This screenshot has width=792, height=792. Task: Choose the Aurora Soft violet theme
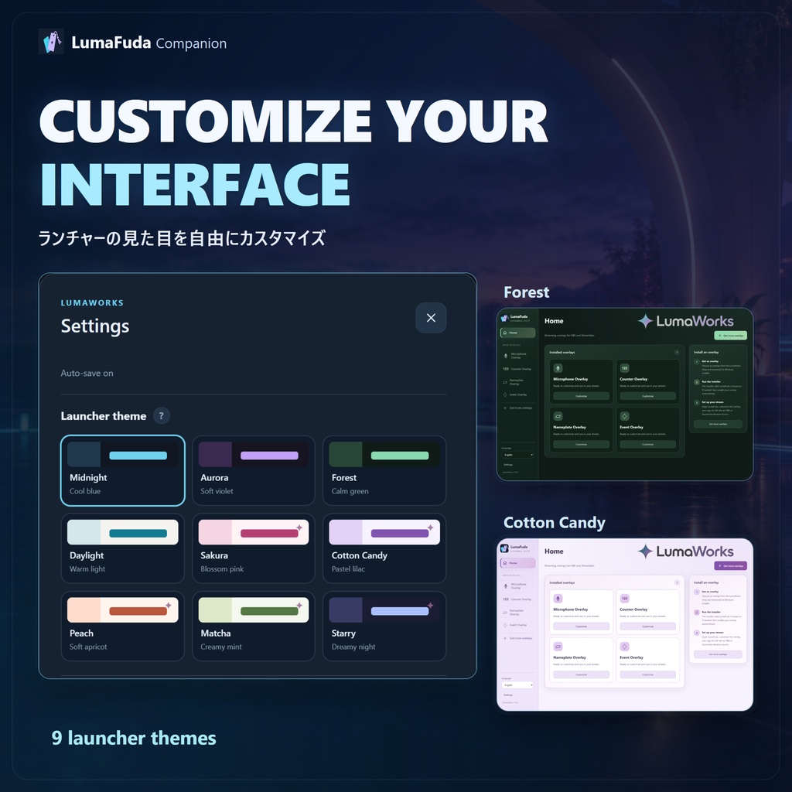[254, 470]
